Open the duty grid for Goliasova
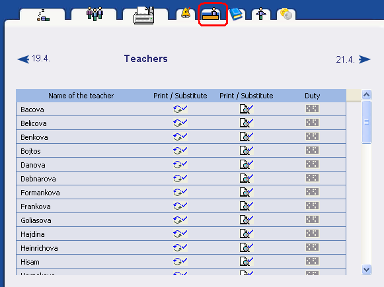Viewport: 384px width, 287px height. (x=312, y=220)
